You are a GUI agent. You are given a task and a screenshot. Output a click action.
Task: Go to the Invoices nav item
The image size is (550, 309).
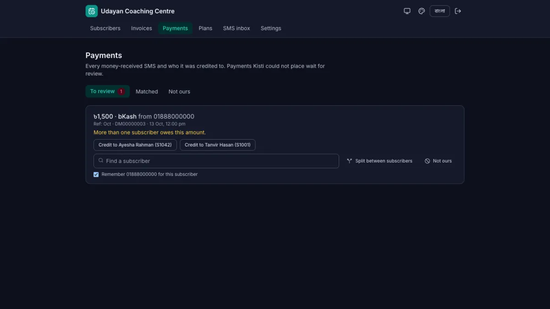[x=142, y=28]
